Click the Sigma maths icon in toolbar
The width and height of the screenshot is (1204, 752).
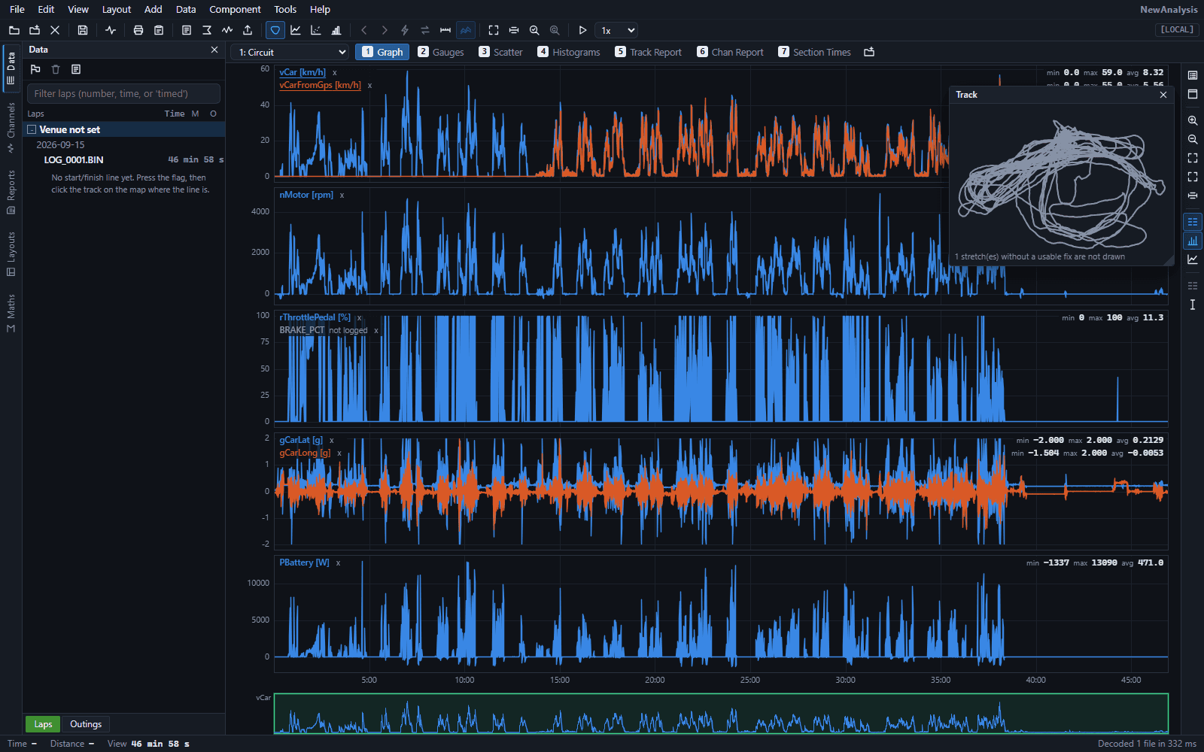point(207,30)
